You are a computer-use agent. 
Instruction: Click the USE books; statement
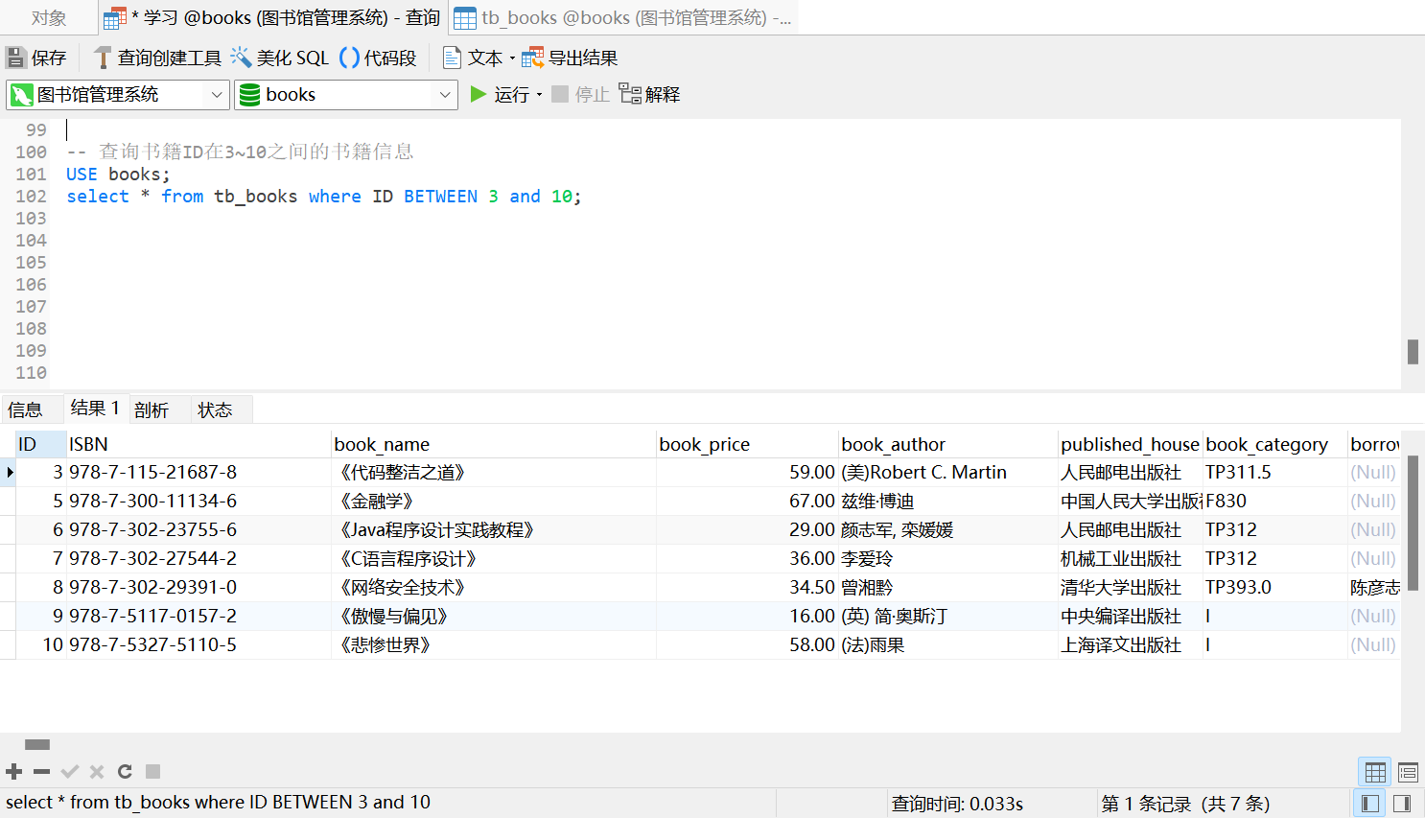tap(118, 175)
